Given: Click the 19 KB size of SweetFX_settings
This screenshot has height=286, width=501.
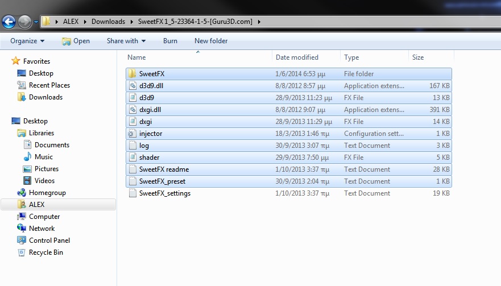Looking at the screenshot, I should (x=441, y=193).
